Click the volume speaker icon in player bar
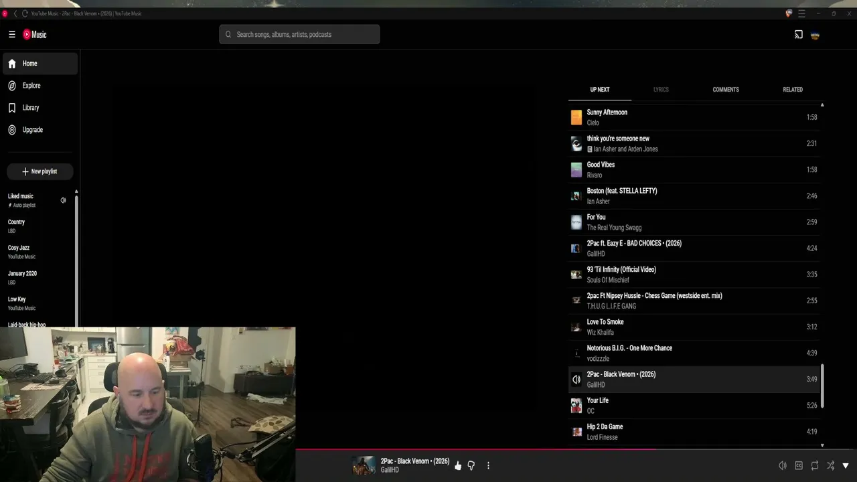Viewport: 857px width, 482px height. point(783,466)
